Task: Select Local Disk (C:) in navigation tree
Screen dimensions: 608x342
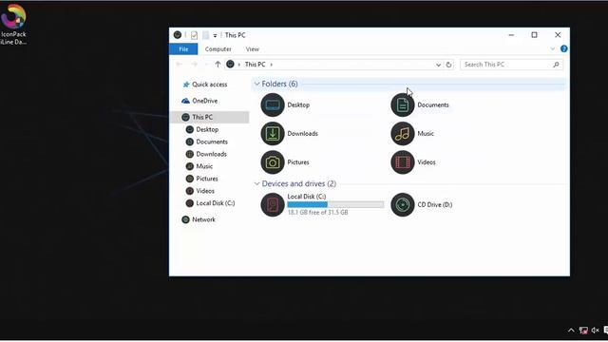Action: [216, 203]
